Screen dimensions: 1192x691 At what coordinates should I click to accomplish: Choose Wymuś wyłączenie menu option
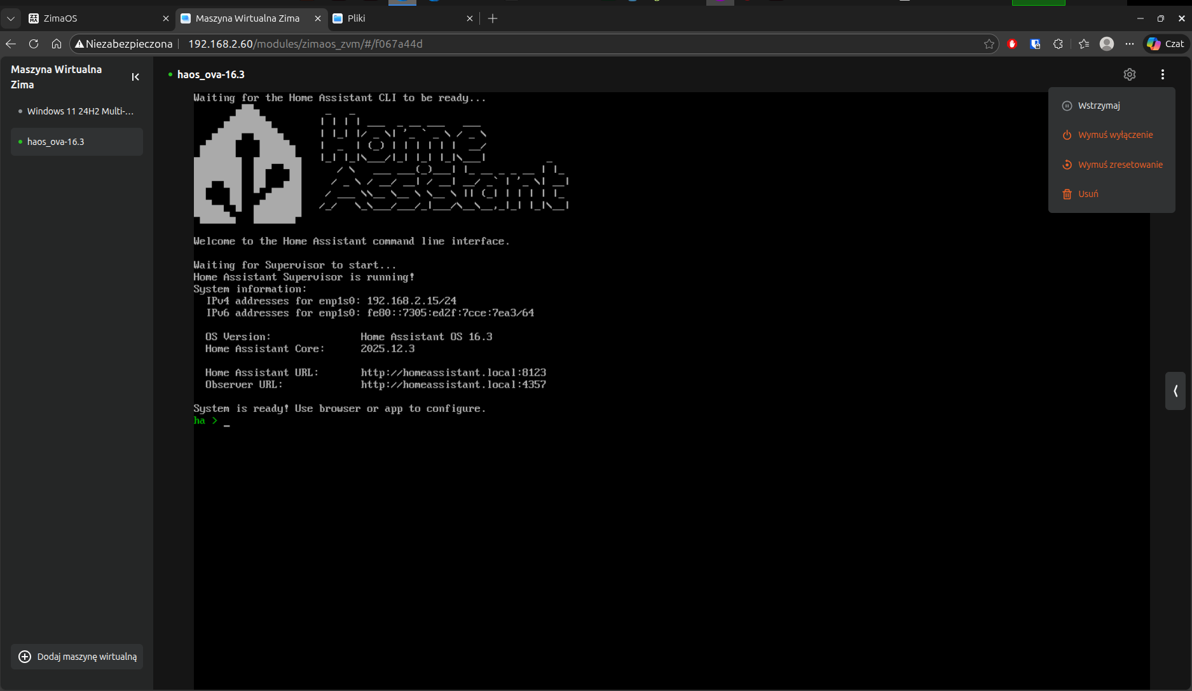coord(1115,135)
